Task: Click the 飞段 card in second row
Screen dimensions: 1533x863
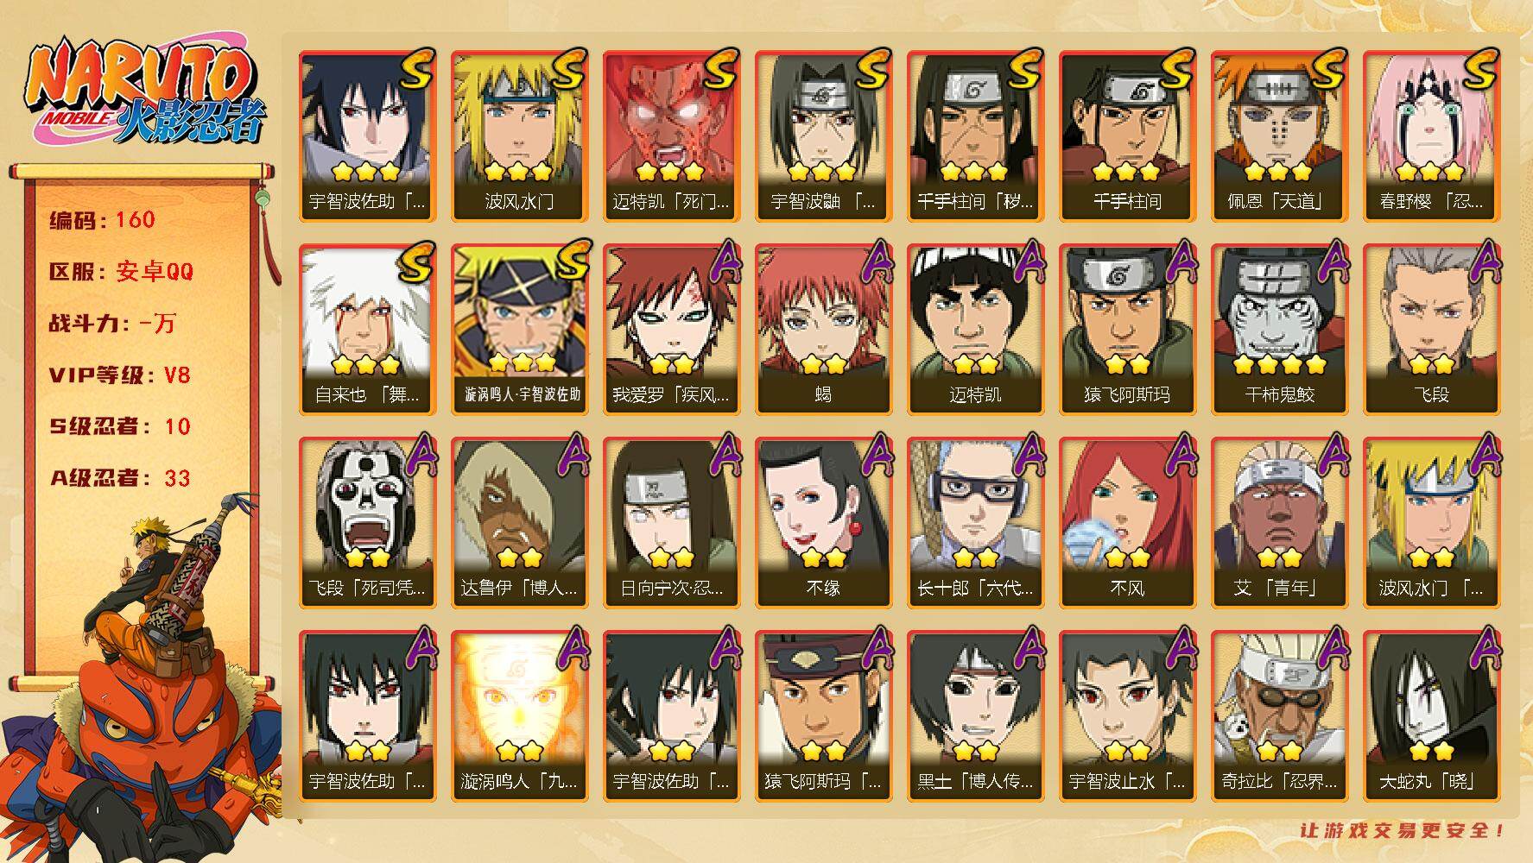Action: tap(1431, 330)
